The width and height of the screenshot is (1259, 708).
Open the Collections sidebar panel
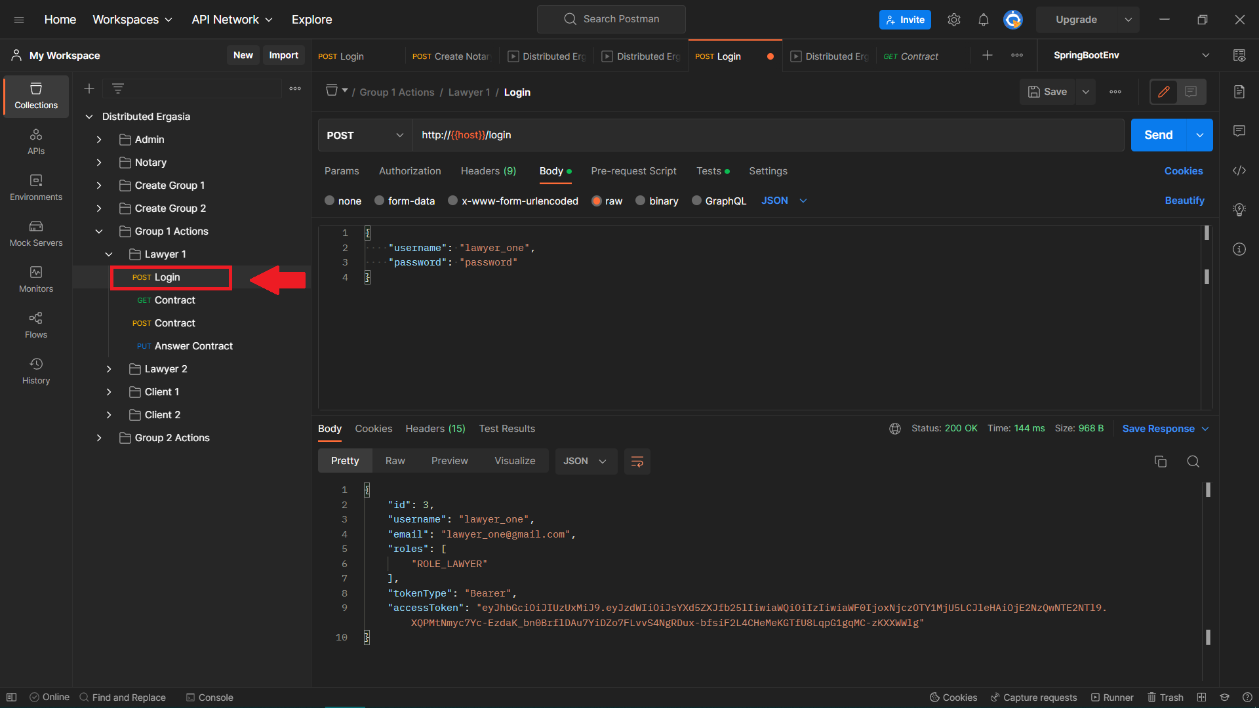pyautogui.click(x=36, y=96)
